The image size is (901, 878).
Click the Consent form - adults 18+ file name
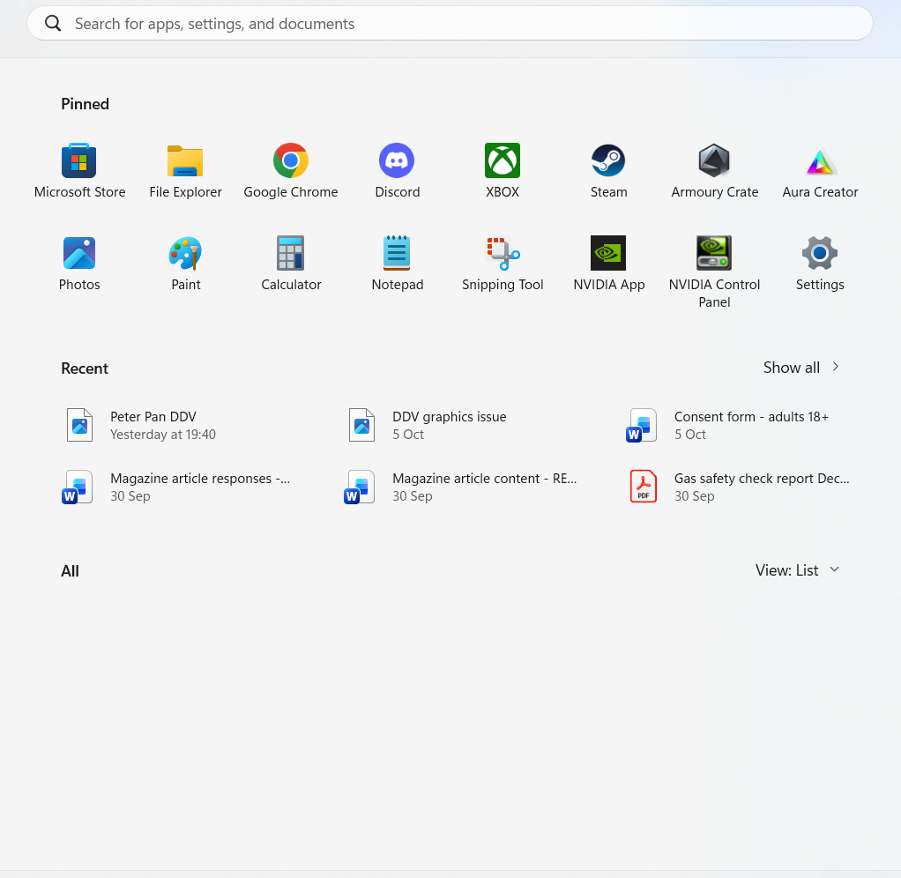pyautogui.click(x=751, y=417)
